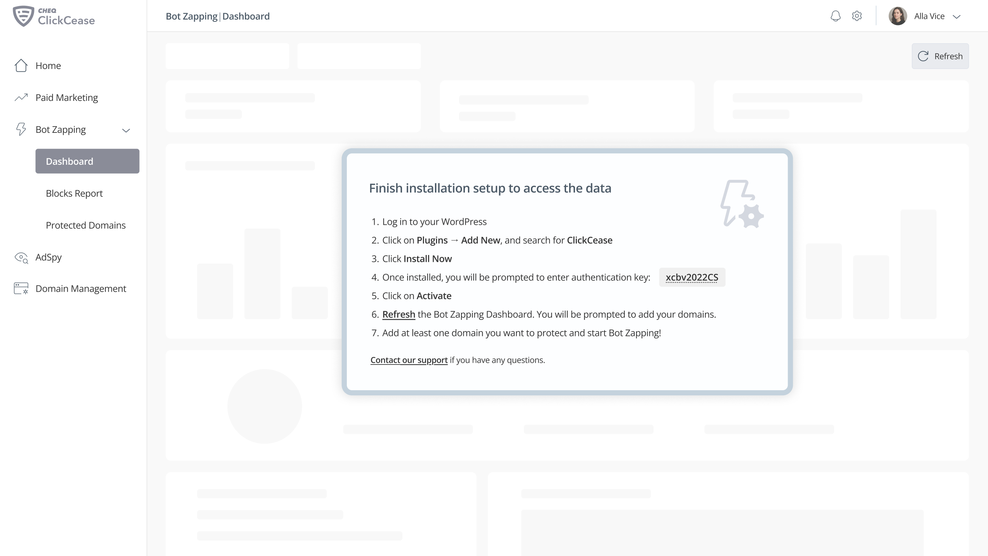Viewport: 988px width, 556px height.
Task: Open notifications bell icon
Action: [835, 16]
